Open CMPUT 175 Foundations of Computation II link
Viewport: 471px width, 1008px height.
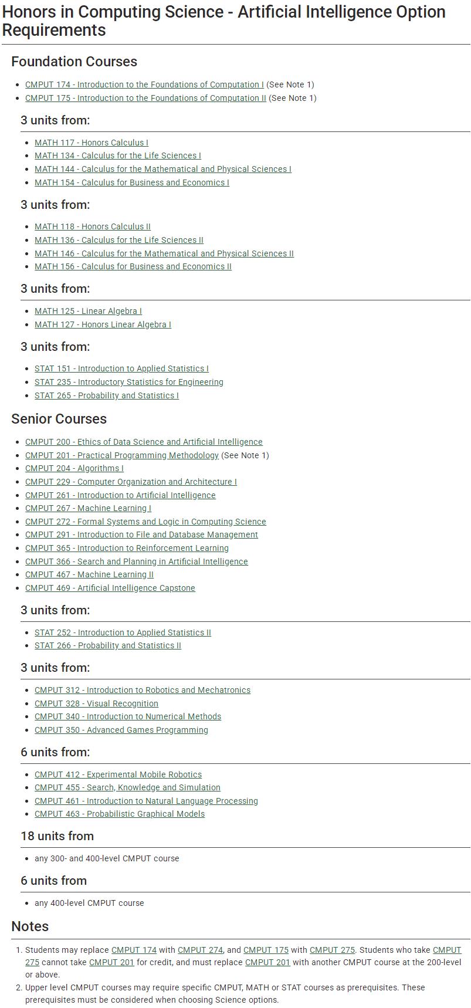(145, 98)
